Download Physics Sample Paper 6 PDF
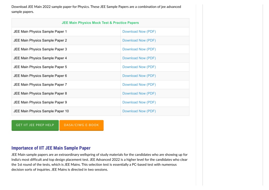The width and height of the screenshot is (269, 190). click(139, 76)
